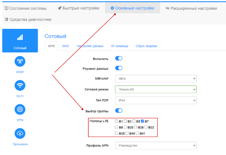226x155 pixels.
Task: Click the Прошивка label in sidebar
Action: (20, 144)
